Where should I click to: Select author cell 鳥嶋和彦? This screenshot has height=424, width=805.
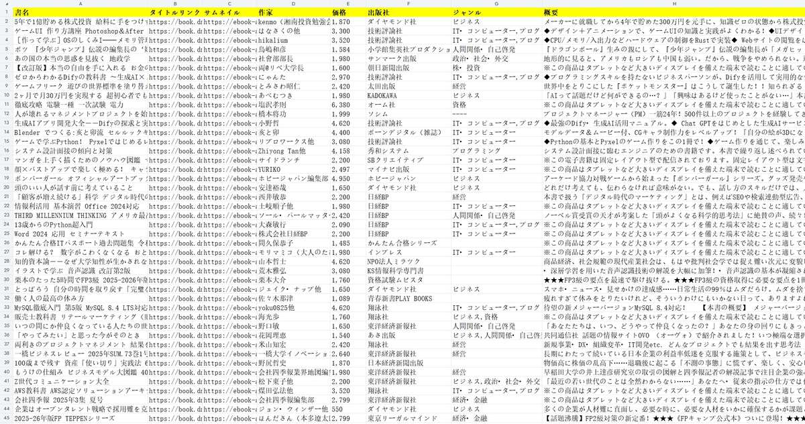[294, 50]
